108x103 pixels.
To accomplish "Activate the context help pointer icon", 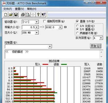I will pos(44,14).
